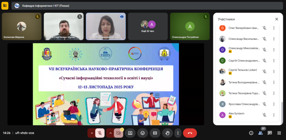Image resolution: width=286 pixels, height=140 pixels.
Task: Click mute icon for Сергій Тельнов (Joker)
Action: (264, 71)
